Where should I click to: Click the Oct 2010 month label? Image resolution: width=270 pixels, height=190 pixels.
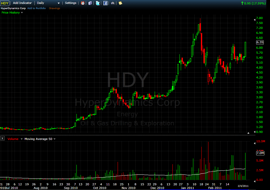100,188
